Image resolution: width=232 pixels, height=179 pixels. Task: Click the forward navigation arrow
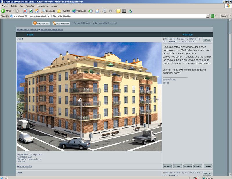(17, 11)
